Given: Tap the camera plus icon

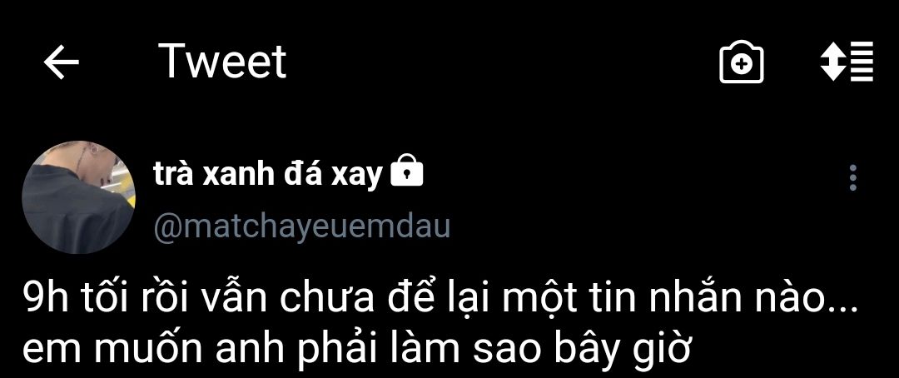Looking at the screenshot, I should coord(742,62).
